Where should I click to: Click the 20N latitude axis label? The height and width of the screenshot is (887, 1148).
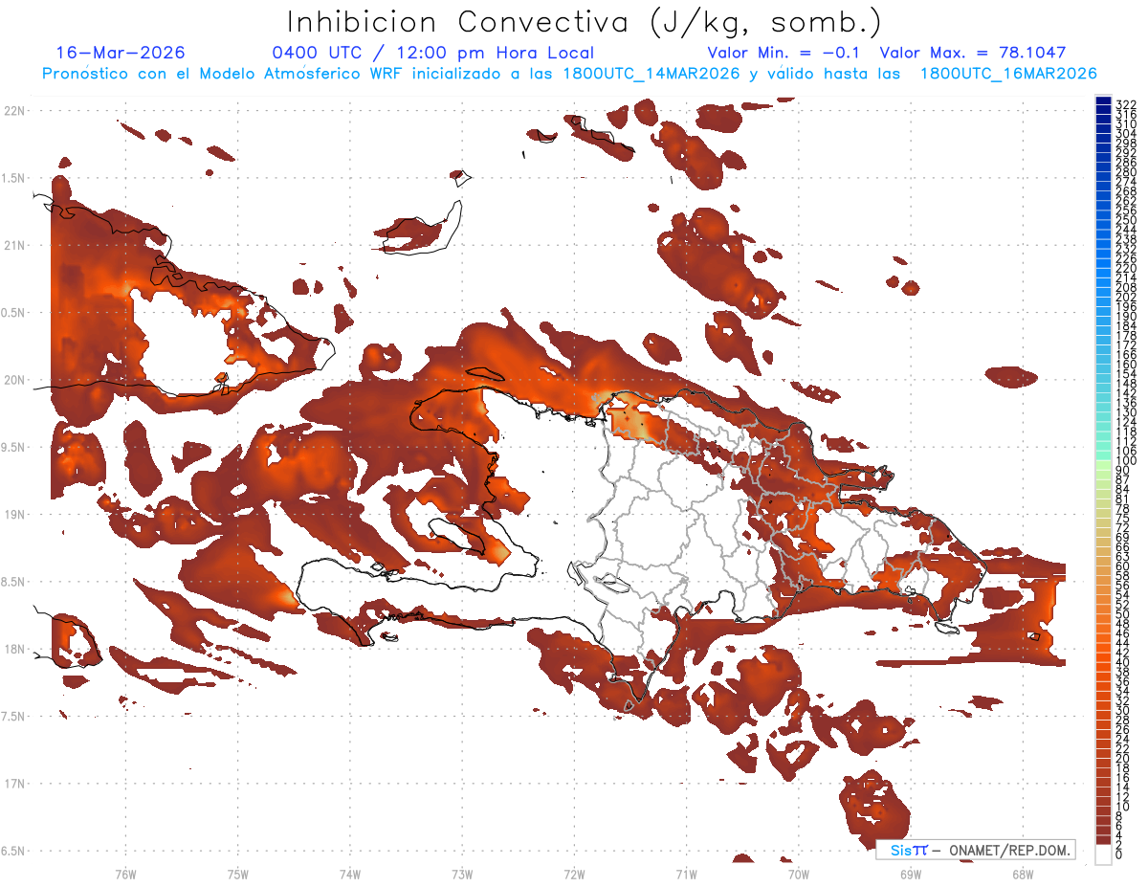(x=15, y=380)
